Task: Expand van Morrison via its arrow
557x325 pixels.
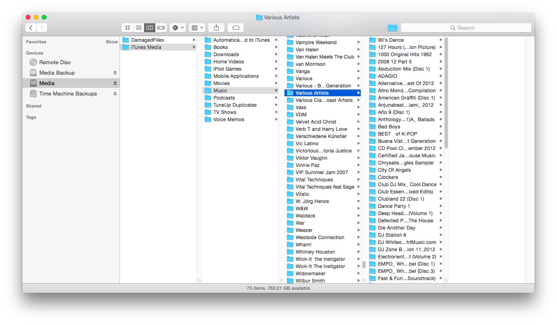Action: pyautogui.click(x=358, y=64)
